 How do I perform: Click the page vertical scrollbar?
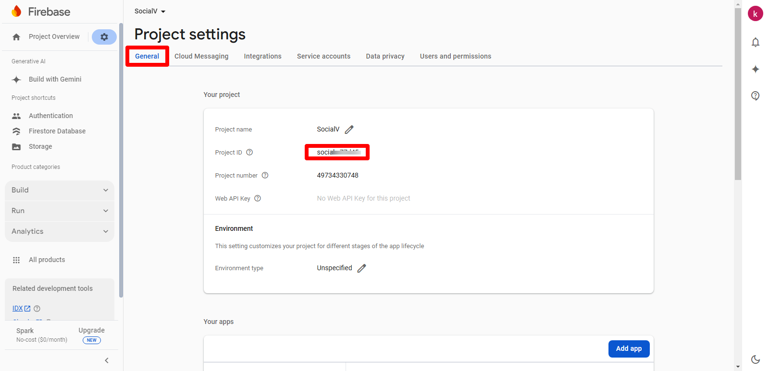[738, 96]
